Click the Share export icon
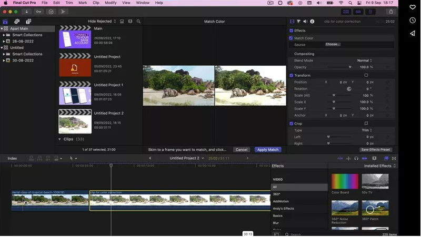421x237 pixels. (x=391, y=12)
